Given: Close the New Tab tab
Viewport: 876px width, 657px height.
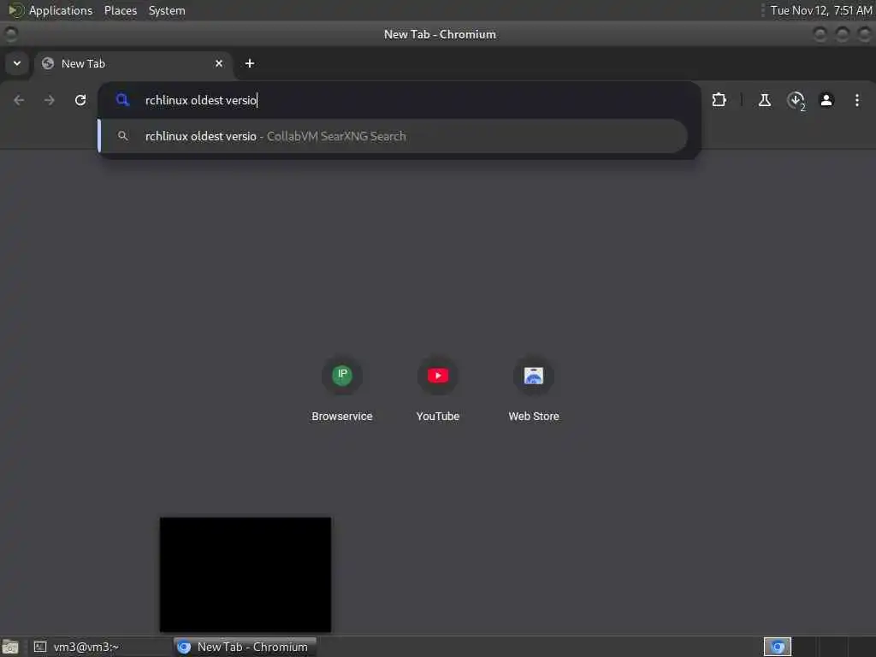Looking at the screenshot, I should pos(219,63).
